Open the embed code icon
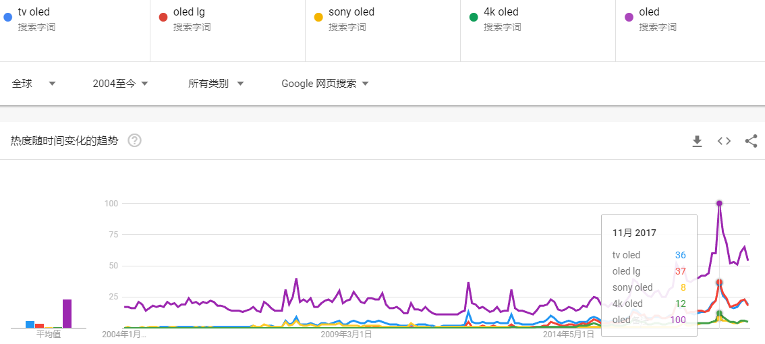 coord(724,141)
